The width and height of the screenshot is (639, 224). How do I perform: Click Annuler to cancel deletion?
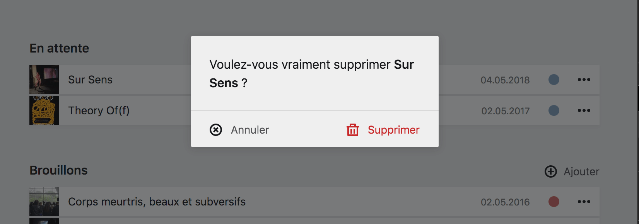point(250,130)
